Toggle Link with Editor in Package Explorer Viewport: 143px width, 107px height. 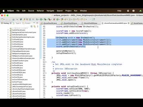point(35,26)
